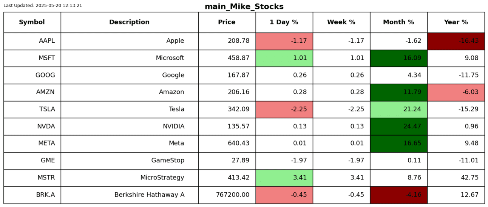Click the Symbol column header

tap(32, 22)
